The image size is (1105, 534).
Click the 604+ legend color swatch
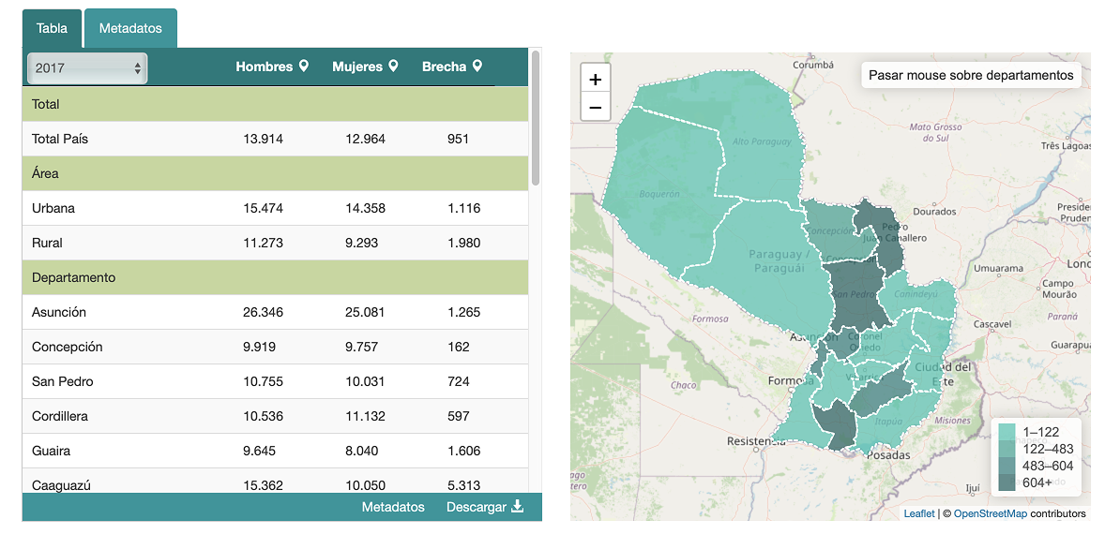point(1007,482)
